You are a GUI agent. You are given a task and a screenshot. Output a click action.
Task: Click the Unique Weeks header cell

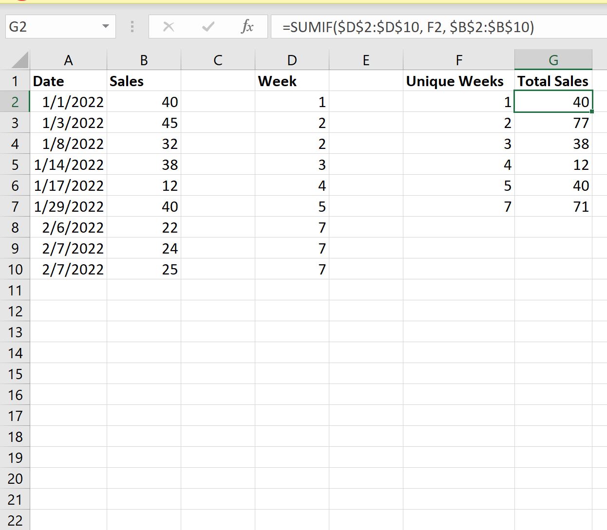[x=458, y=81]
